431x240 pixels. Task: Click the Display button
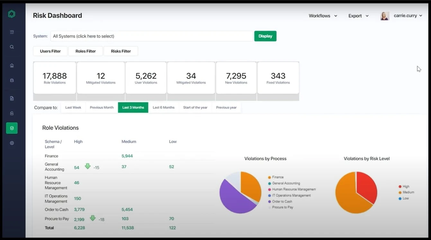pyautogui.click(x=265, y=36)
